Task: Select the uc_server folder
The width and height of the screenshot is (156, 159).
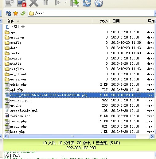Action: click(x=79, y=79)
